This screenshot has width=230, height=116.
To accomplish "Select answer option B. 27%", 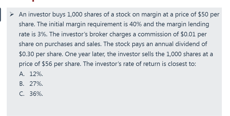I will point(31,84).
